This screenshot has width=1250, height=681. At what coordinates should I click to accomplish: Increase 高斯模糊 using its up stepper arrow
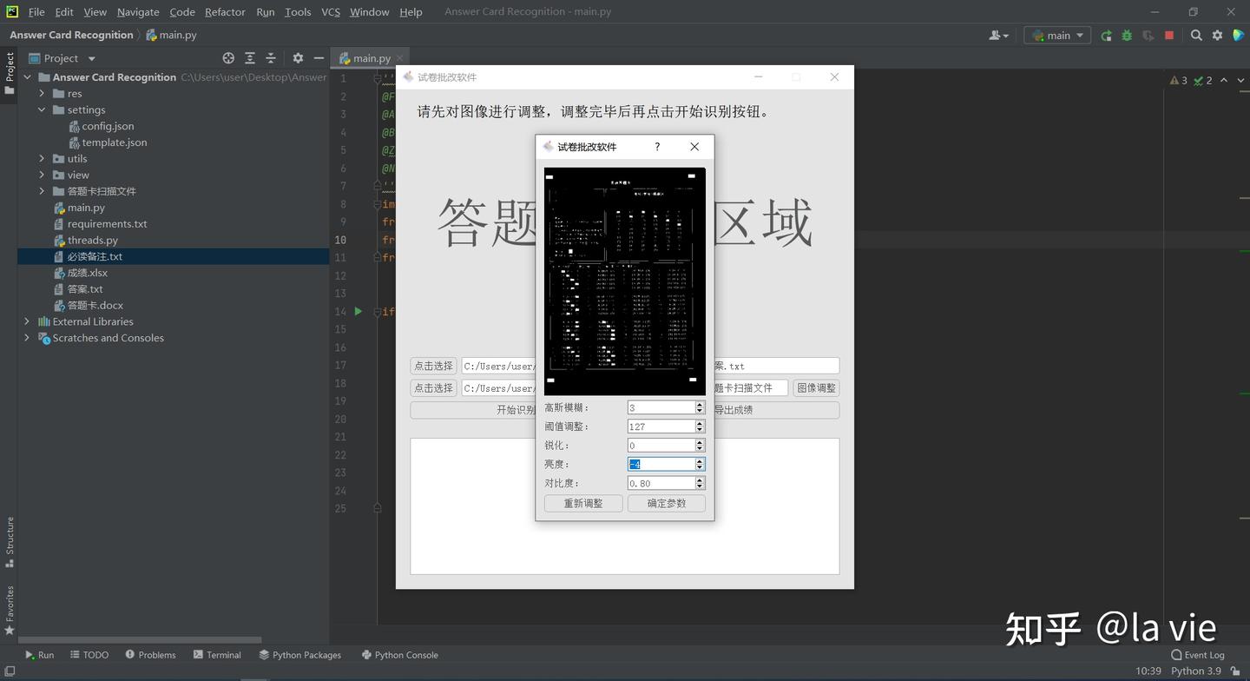pos(699,403)
